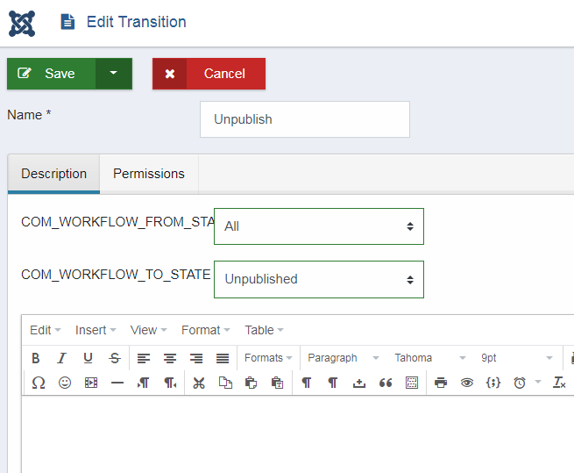Cut selection with scissors icon

[x=199, y=383]
